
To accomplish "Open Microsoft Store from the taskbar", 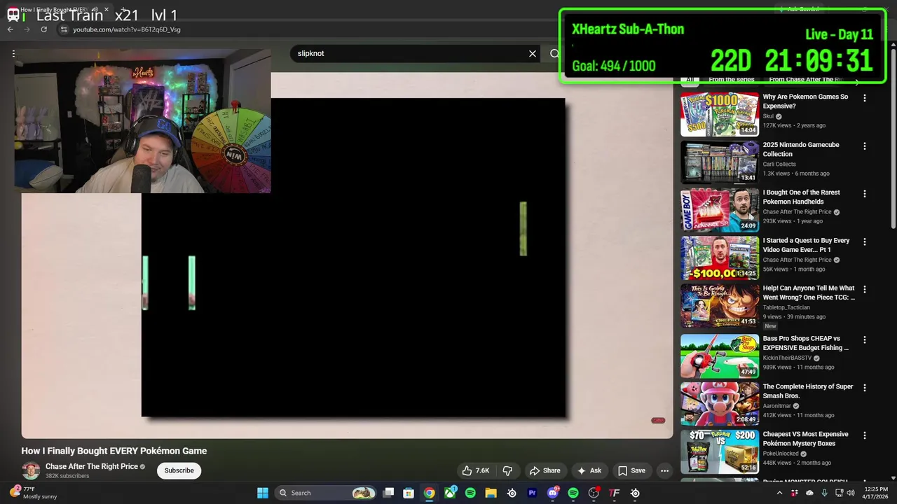I will coord(409,493).
